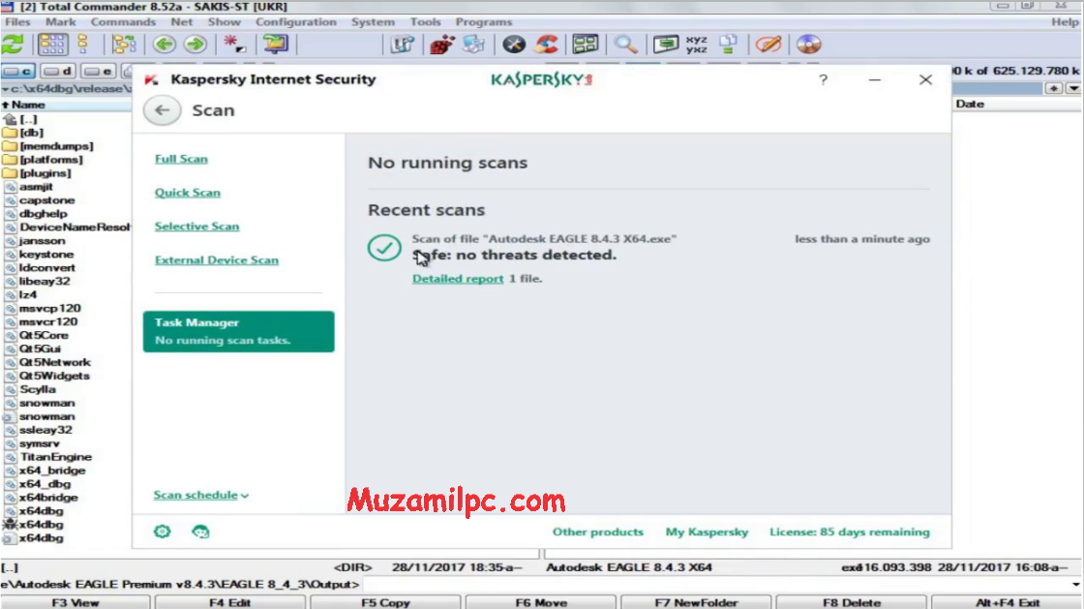
Task: Open External Device Scan
Action: click(x=217, y=260)
